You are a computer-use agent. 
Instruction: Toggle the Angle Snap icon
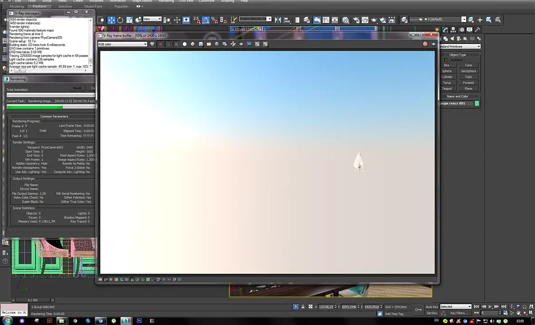pos(205,20)
